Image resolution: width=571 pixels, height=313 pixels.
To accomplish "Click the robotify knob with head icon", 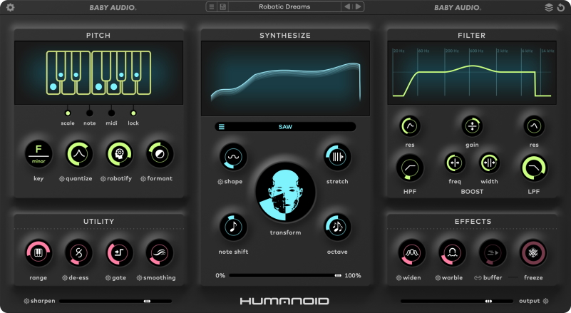I will (120, 154).
